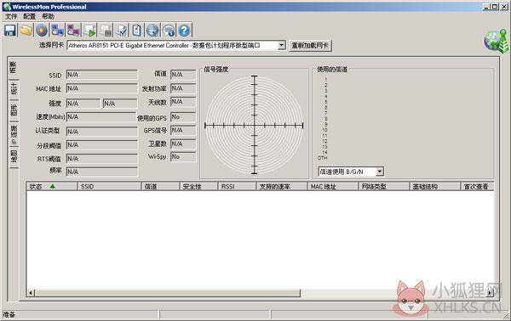Click the 分段阀值 value field
This screenshot has height=321, width=511.
(x=101, y=145)
